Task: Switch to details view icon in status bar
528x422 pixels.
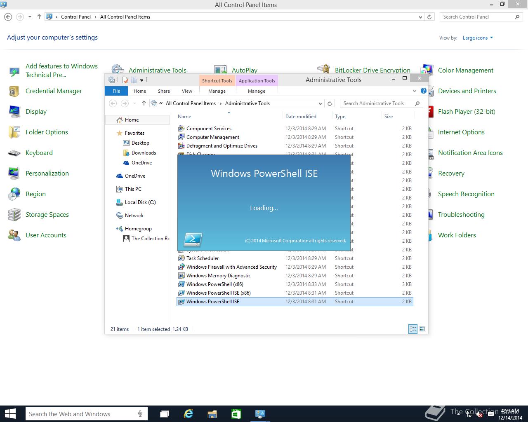Action: (413, 329)
